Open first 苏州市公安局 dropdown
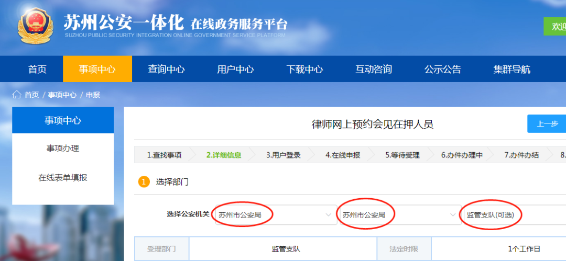Screen dimensions: 566x261 point(276,215)
